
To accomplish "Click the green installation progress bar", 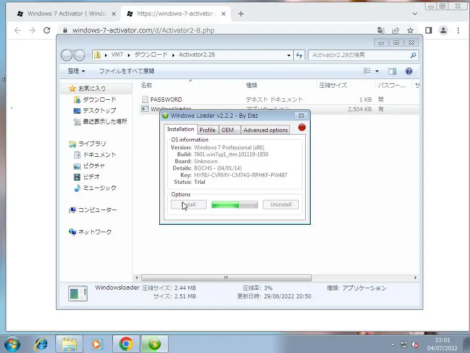I will (235, 205).
